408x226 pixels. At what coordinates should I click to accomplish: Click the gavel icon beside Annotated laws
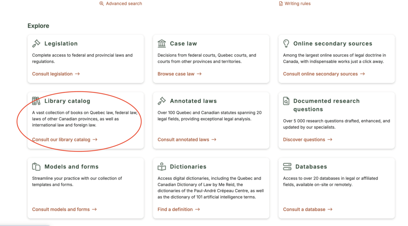(162, 101)
